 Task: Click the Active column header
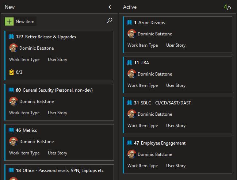pyautogui.click(x=130, y=7)
